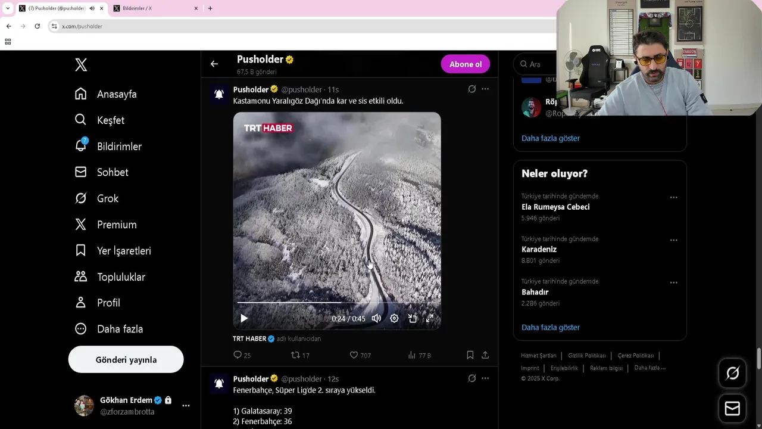762x429 pixels.
Task: Click Grok icon on Fenerbahçe post
Action: pyautogui.click(x=472, y=378)
